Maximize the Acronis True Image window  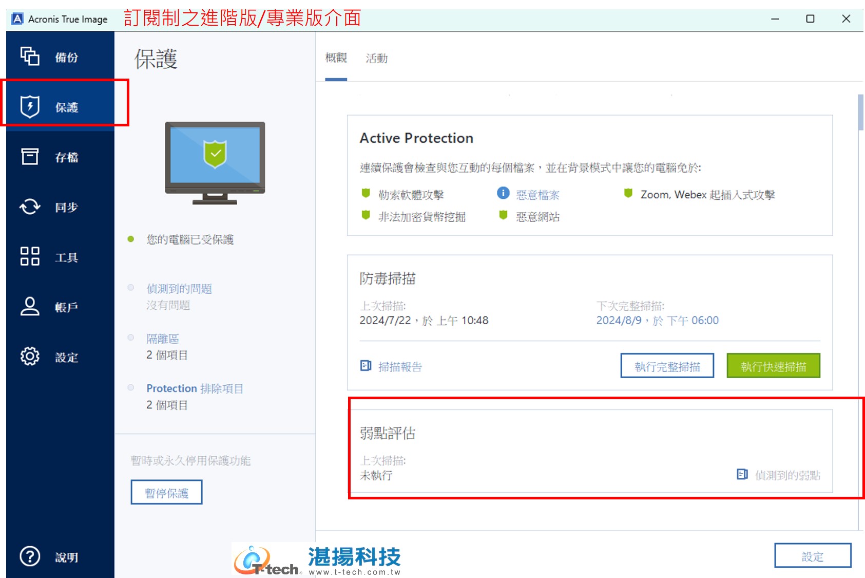[x=810, y=18]
